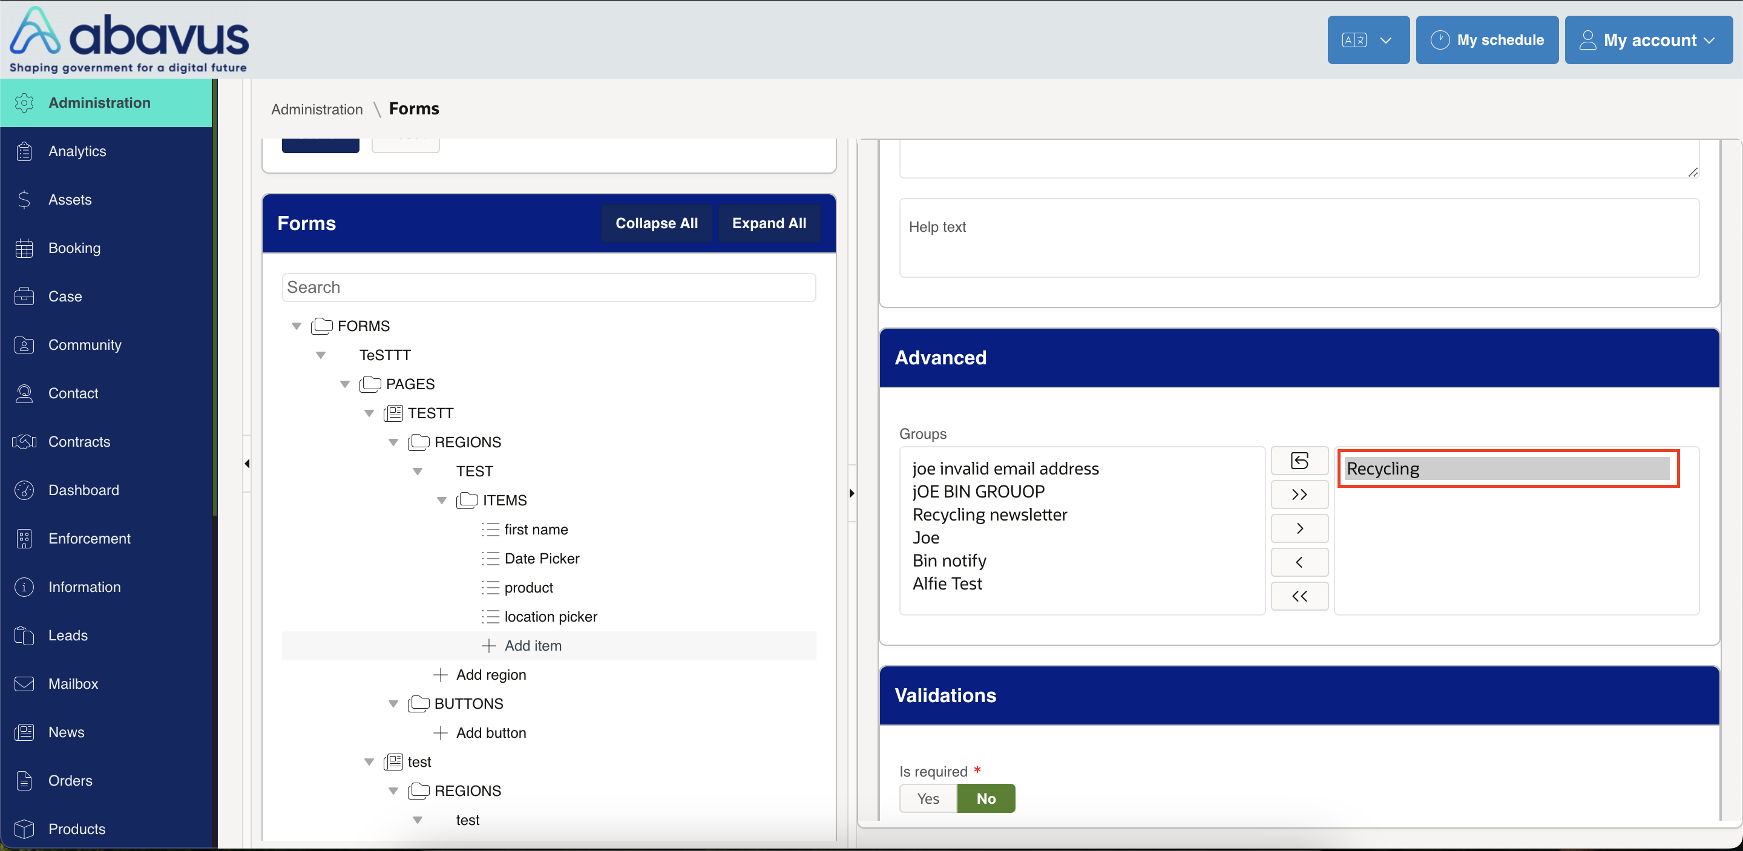Screen dimensions: 1743x851
Task: Select joe invalid email address group
Action: tap(1005, 468)
